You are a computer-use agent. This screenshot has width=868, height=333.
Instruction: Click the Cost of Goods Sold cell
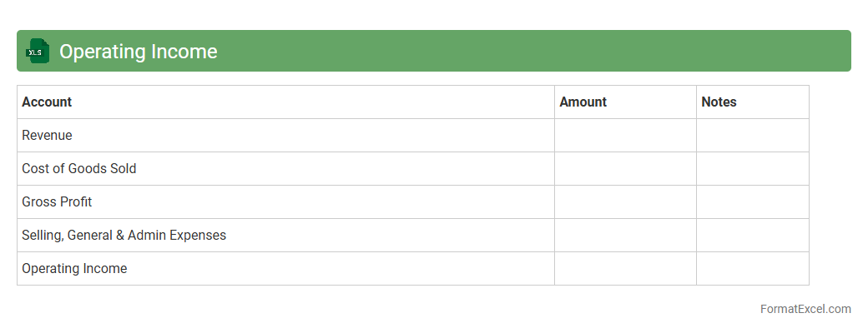tap(78, 168)
